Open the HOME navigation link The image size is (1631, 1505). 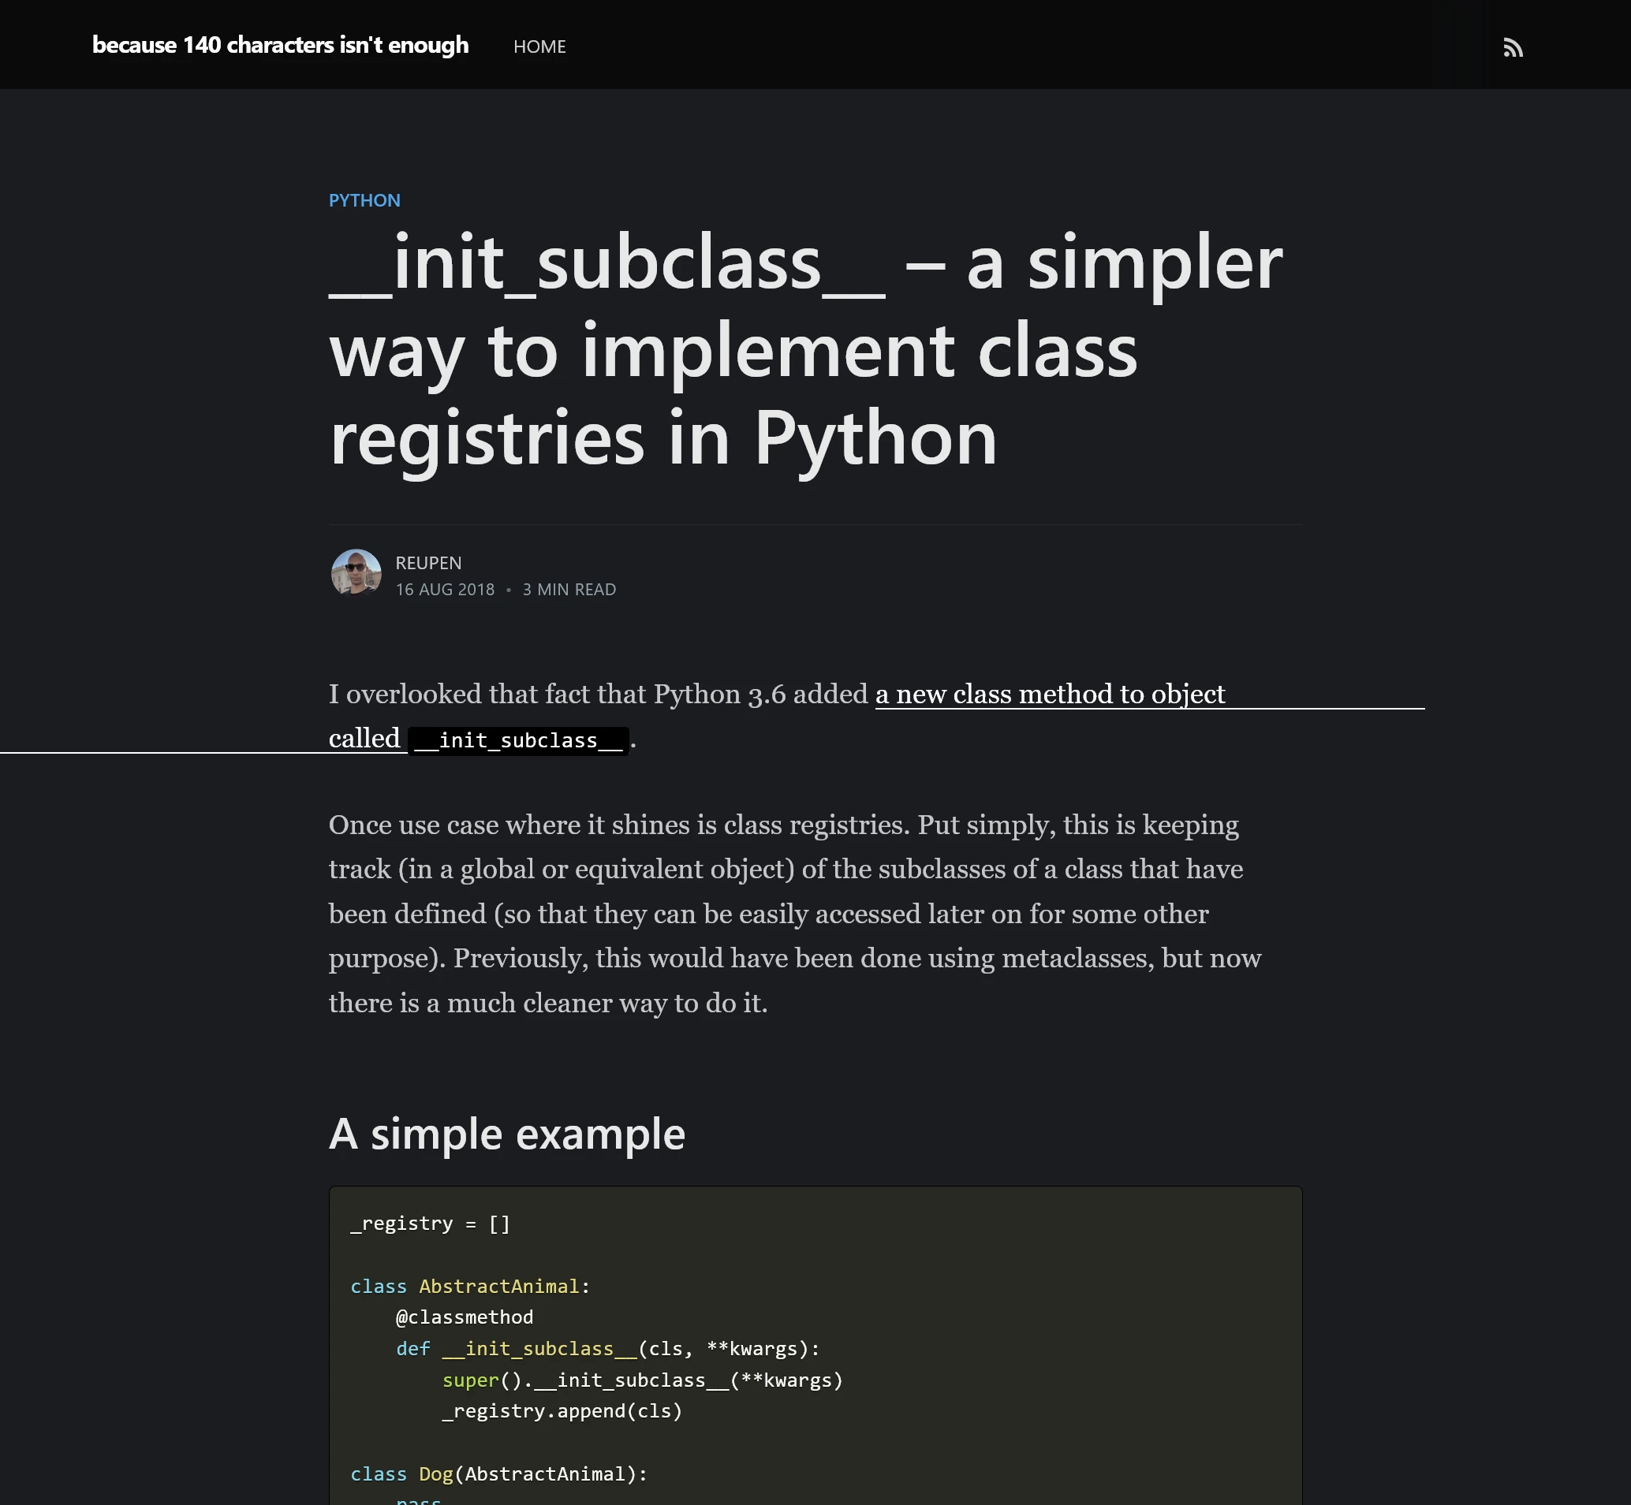pyautogui.click(x=540, y=47)
